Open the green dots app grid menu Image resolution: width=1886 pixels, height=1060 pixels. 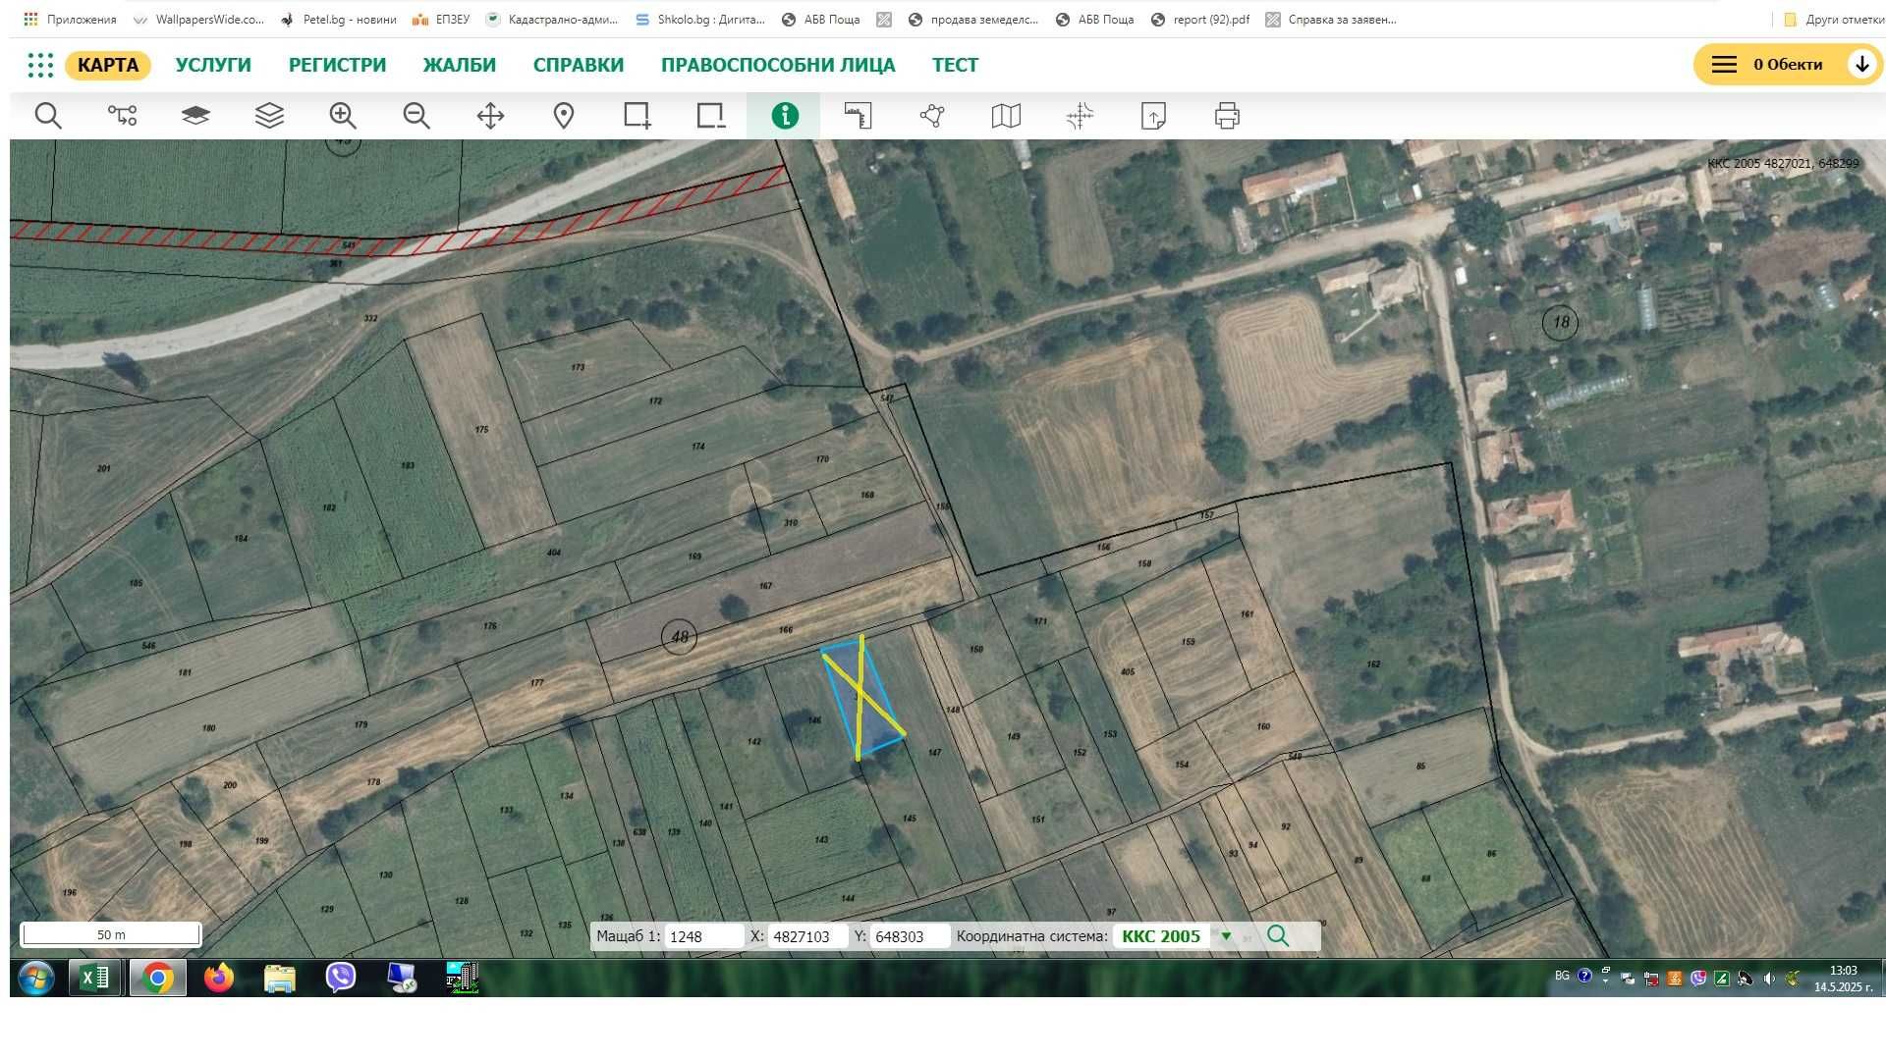40,65
